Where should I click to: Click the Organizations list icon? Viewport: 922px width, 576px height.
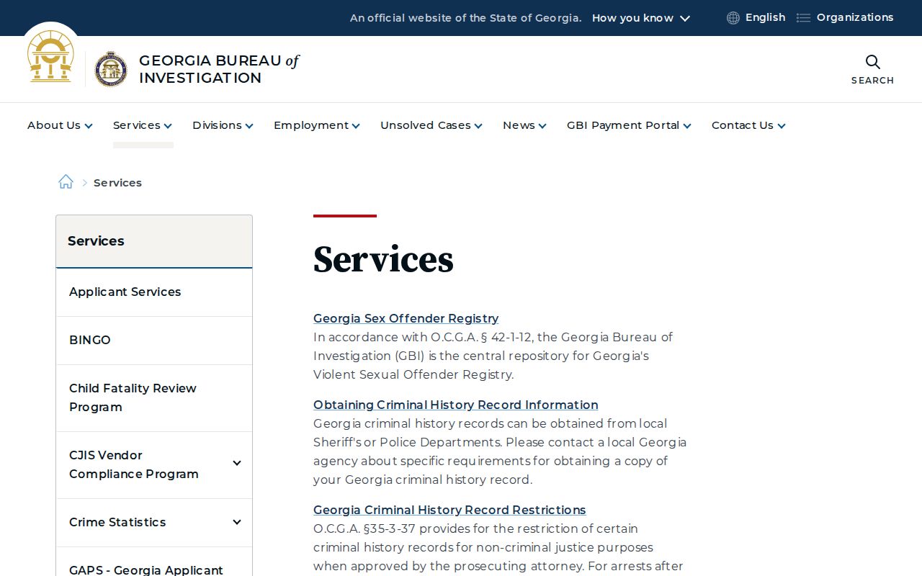tap(803, 18)
